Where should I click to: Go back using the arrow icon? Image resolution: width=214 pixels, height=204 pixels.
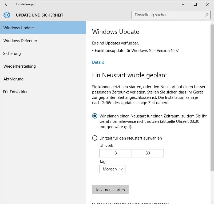point(7,4)
